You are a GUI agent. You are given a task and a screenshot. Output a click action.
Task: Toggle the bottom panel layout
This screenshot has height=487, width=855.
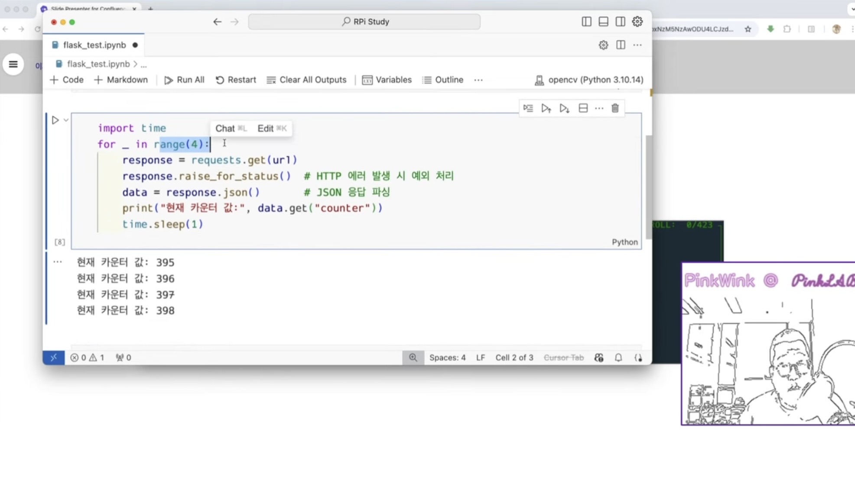coord(603,22)
